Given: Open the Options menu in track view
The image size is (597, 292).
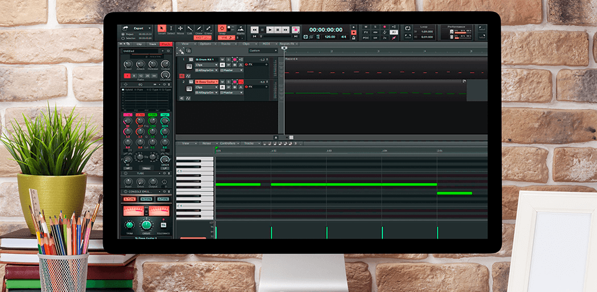Looking at the screenshot, I should click(x=206, y=44).
